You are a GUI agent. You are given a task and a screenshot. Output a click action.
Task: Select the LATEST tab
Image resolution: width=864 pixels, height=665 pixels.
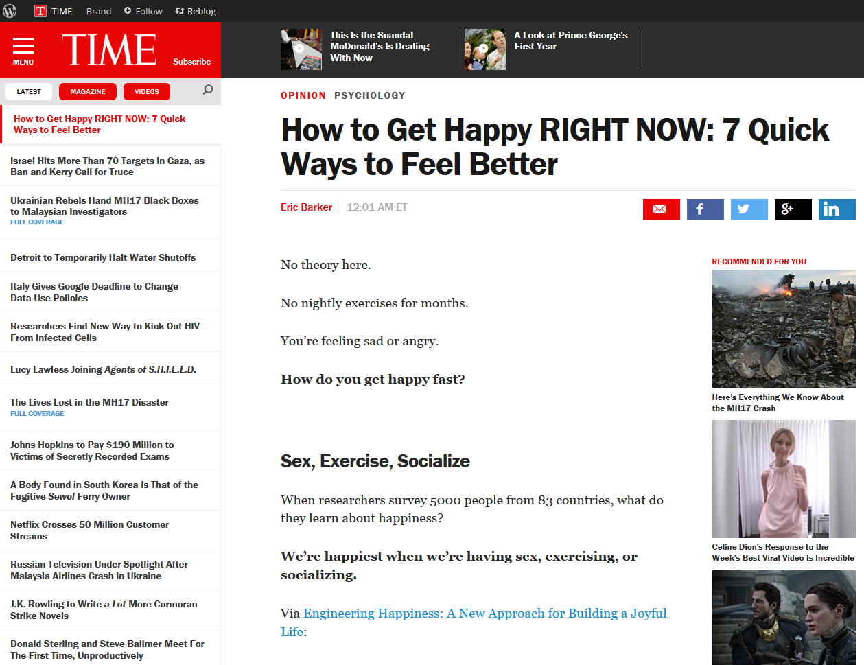29,91
